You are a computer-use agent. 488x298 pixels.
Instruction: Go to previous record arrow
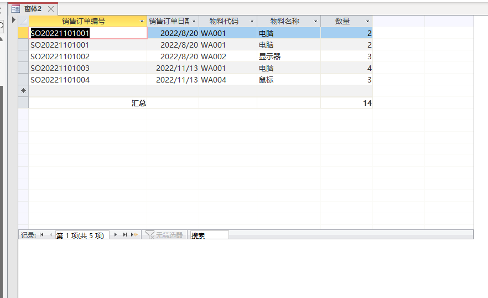click(51, 235)
